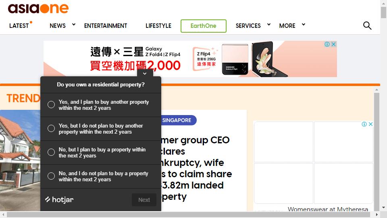This screenshot has height=218, width=387.
Task: Select "Yes, and I plan to buy another property"
Action: 101,105
